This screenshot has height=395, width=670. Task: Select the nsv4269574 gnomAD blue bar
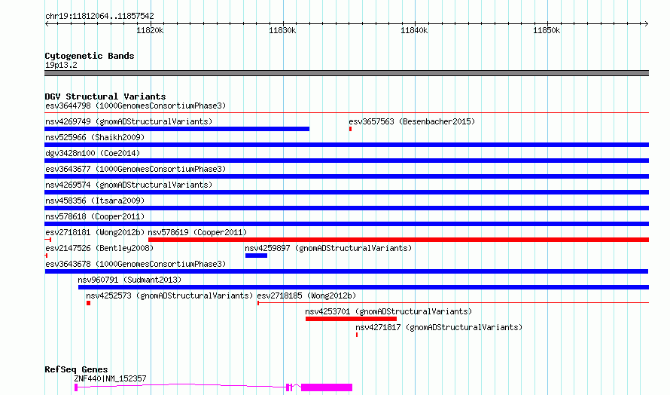346,192
